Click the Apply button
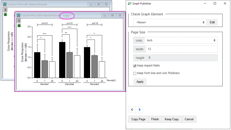The image size is (231, 130). coord(140,82)
